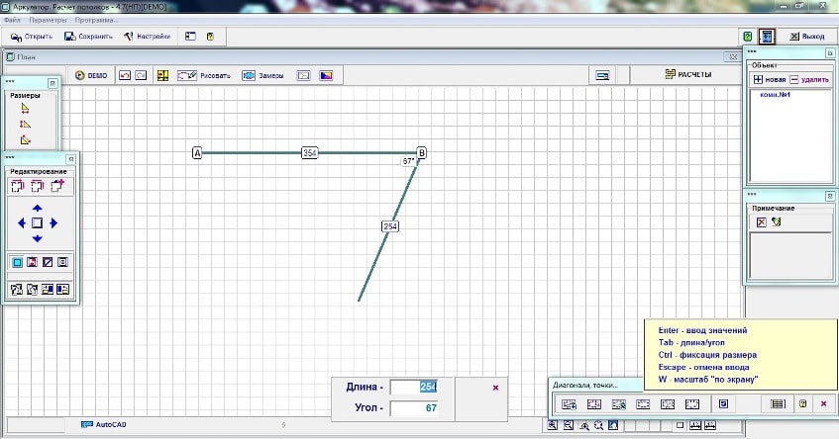This screenshot has width=839, height=439.
Task: Select the Рисовать drawing tool
Action: click(204, 75)
